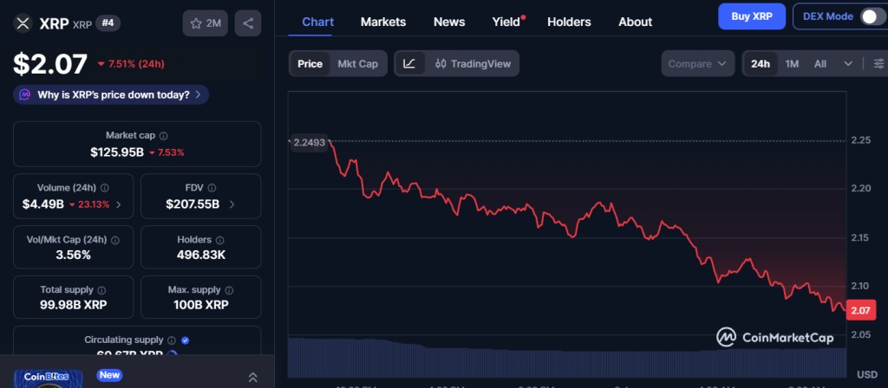Click the 99.98B XRP total supply value
This screenshot has width=888, height=388.
click(74, 305)
